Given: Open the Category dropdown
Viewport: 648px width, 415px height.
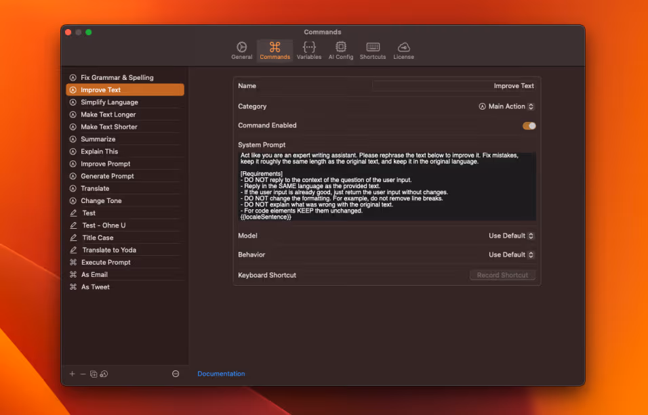Looking at the screenshot, I should click(x=506, y=106).
